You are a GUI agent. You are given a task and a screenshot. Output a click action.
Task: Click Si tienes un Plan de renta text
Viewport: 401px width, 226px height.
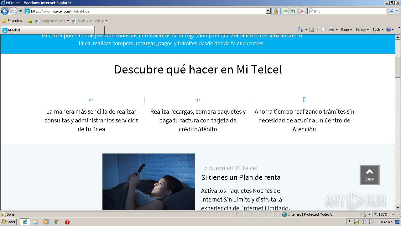coord(241,177)
